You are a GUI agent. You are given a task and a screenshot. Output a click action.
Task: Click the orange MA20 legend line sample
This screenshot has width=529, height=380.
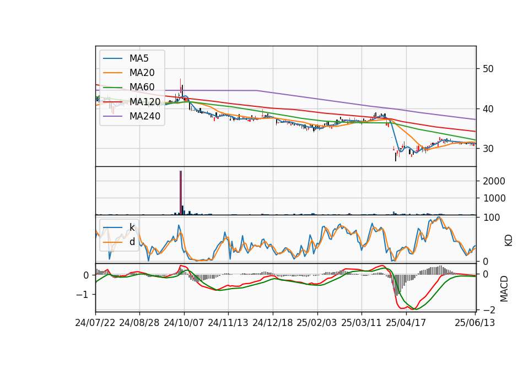click(112, 73)
